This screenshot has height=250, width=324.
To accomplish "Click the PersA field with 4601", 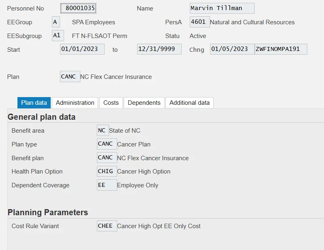I will (x=200, y=22).
